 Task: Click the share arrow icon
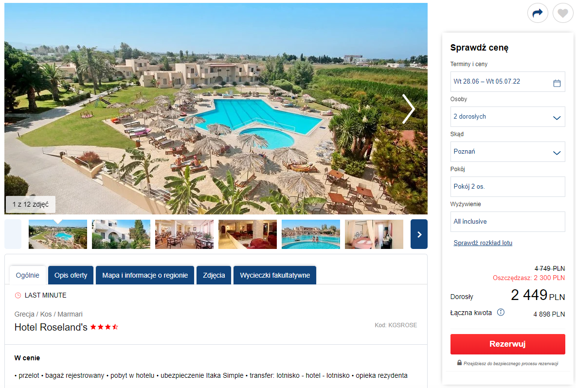(x=538, y=13)
